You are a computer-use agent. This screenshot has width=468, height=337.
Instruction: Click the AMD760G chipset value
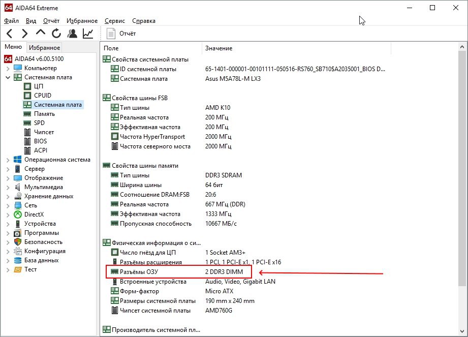point(219,311)
